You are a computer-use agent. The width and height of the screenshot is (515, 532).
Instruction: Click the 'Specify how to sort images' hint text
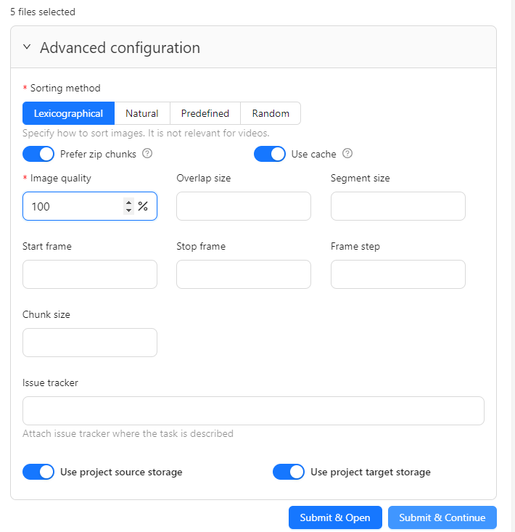point(146,133)
